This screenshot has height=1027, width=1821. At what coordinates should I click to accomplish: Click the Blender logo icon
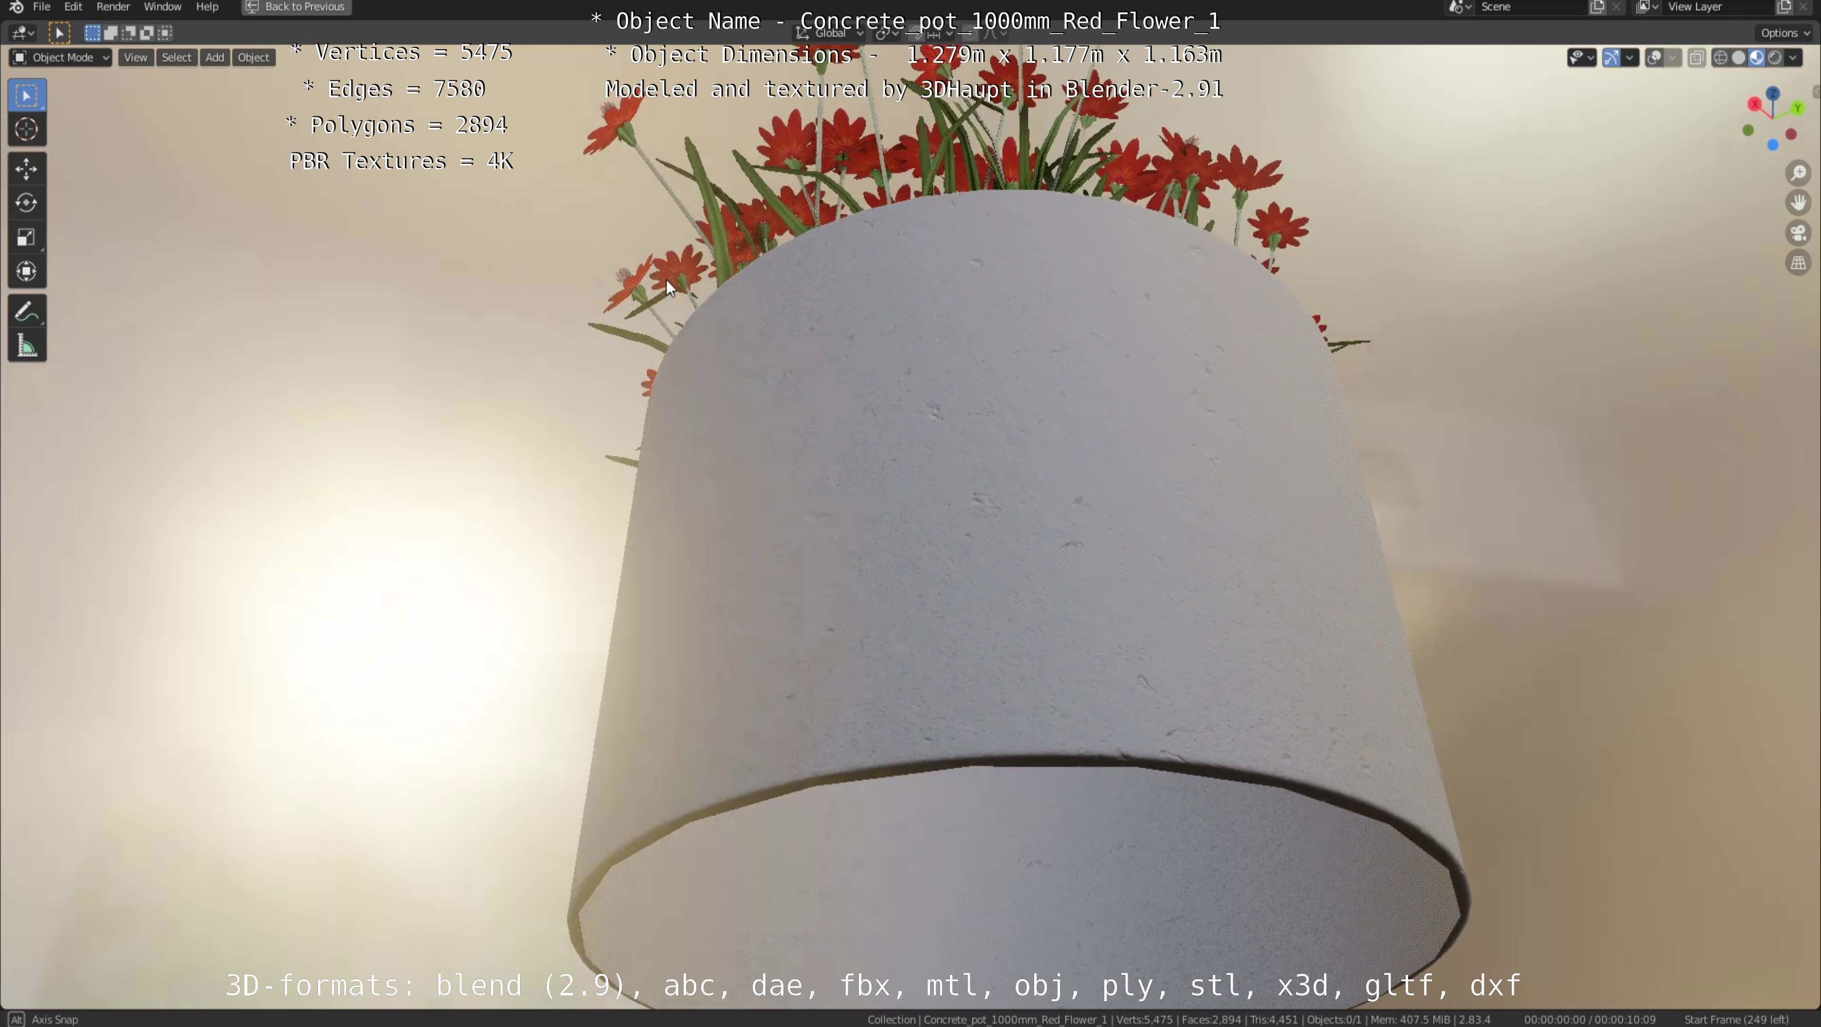[x=16, y=7]
